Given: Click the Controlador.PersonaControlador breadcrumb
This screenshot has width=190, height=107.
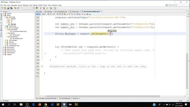Looking at the screenshot, I should click(x=47, y=98).
